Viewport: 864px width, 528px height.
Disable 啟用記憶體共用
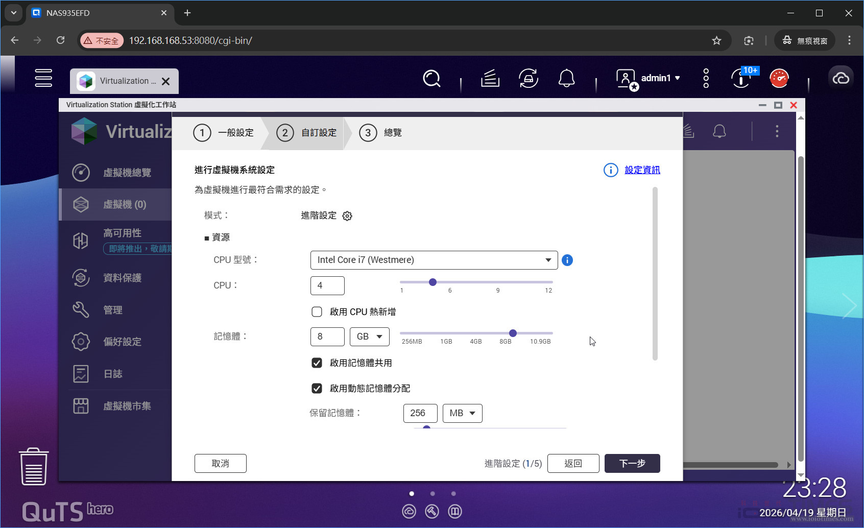coord(317,363)
